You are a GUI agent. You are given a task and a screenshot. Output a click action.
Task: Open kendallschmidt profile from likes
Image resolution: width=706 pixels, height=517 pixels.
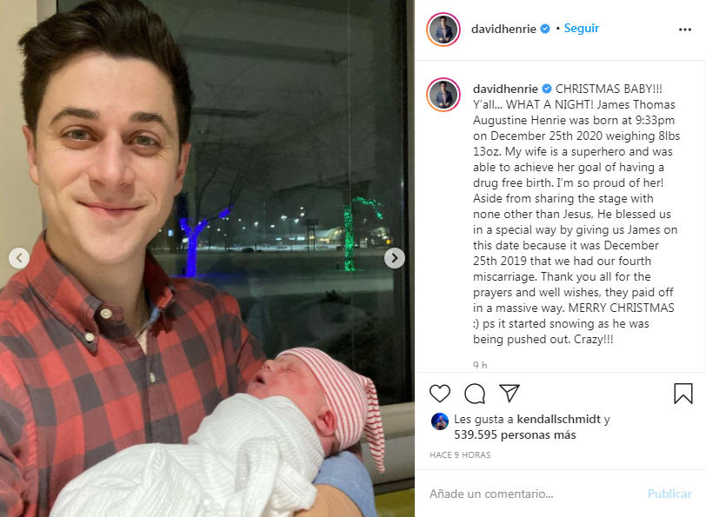[558, 419]
